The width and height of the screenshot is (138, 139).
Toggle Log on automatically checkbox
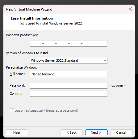pyautogui.click(x=12, y=110)
